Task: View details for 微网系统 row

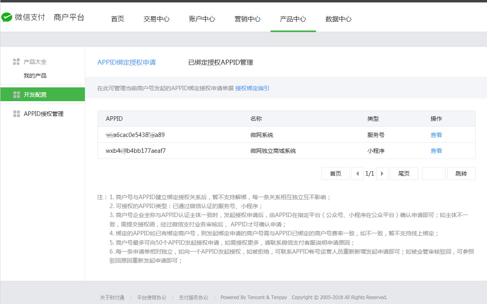Action: (x=436, y=135)
